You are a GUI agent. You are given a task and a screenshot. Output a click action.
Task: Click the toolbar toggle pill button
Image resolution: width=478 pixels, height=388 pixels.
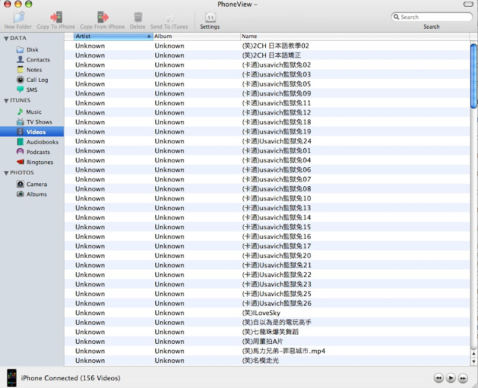468,4
